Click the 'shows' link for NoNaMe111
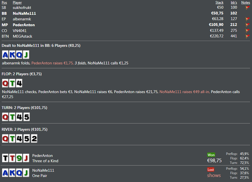 [x=214, y=176]
